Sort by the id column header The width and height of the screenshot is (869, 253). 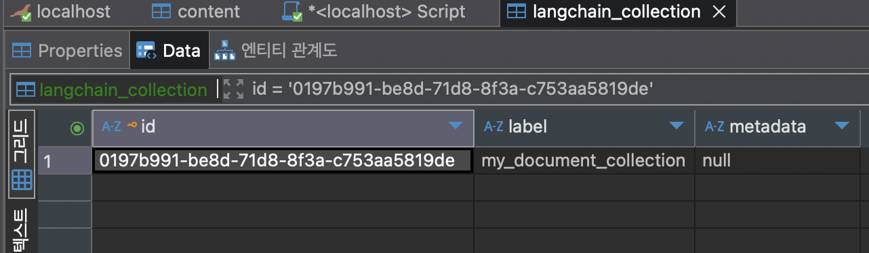[x=283, y=127]
